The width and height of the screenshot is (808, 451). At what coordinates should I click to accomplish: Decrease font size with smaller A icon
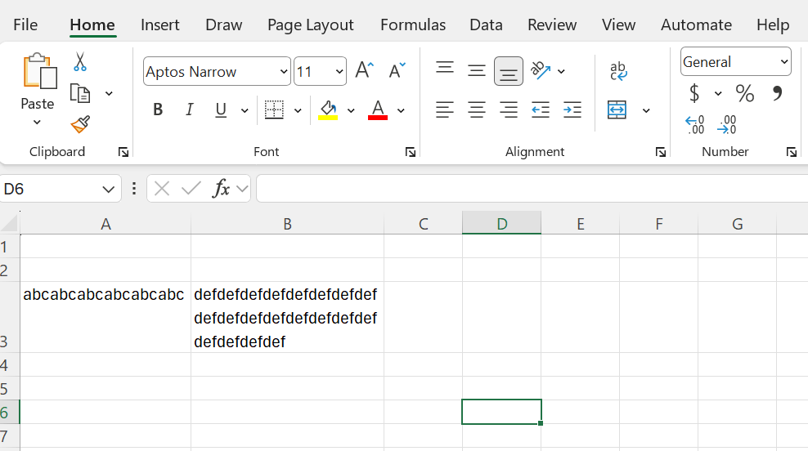click(x=397, y=70)
